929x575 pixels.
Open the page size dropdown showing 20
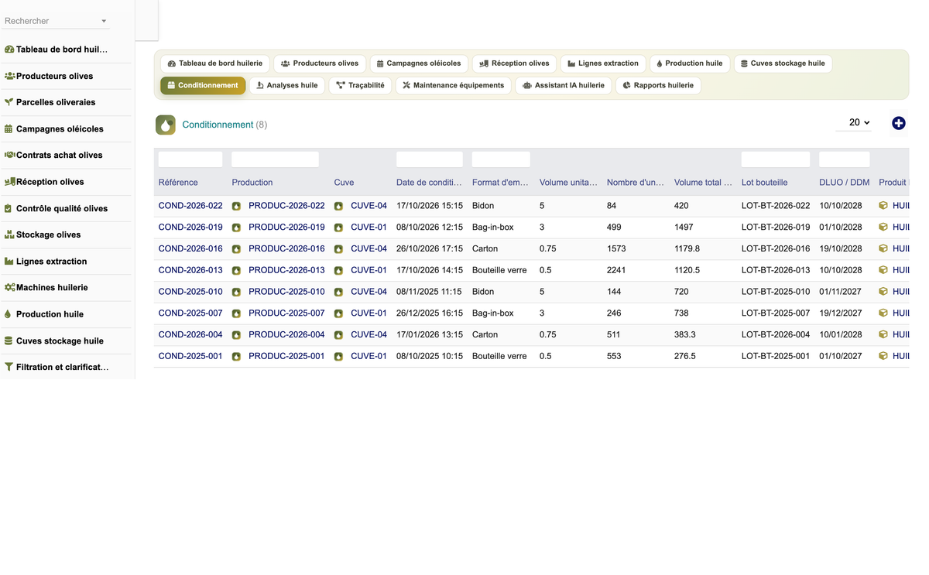[854, 122]
